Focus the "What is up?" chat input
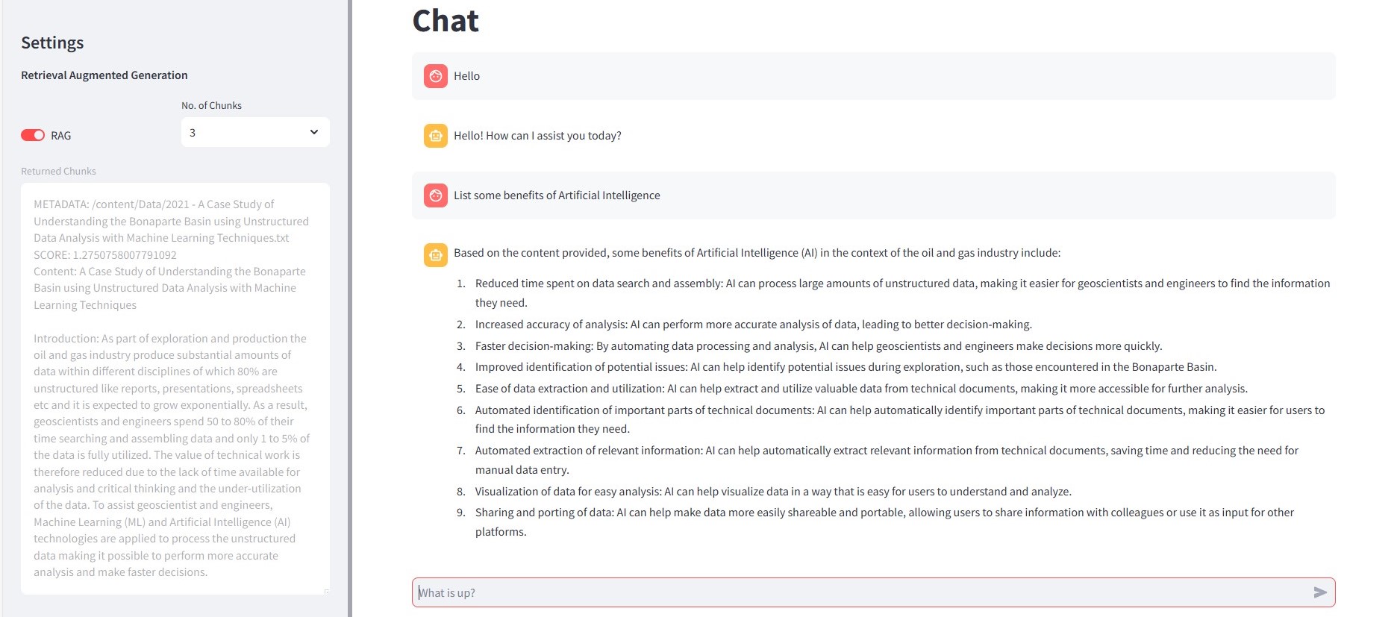 [858, 592]
